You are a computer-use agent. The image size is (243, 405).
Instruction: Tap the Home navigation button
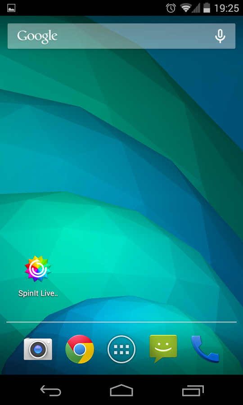click(121, 390)
